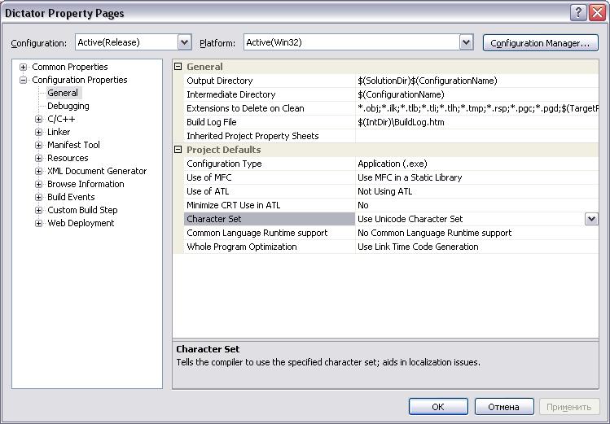This screenshot has width=610, height=424.
Task: Expand the C/C++ node
Action: pyautogui.click(x=38, y=119)
